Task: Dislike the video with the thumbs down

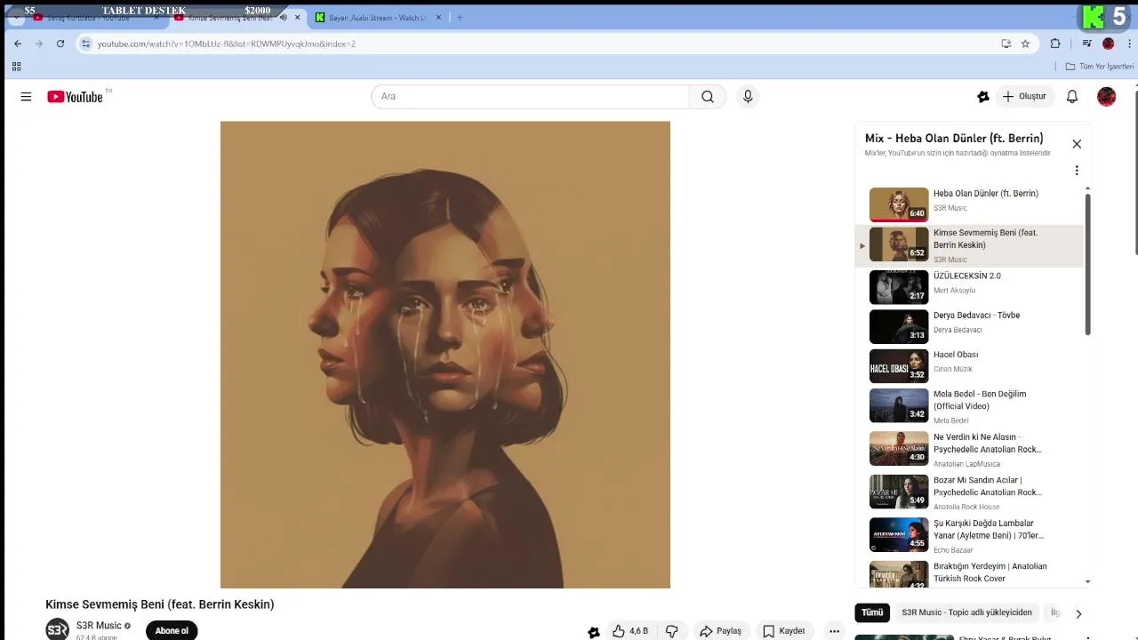Action: pyautogui.click(x=672, y=631)
